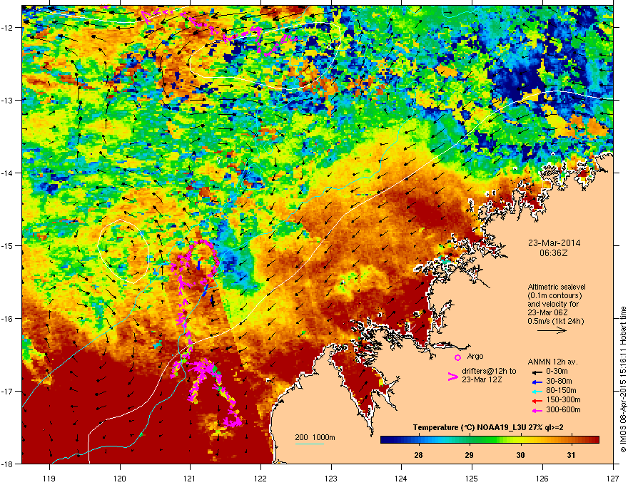Click the 'Argo' legend label
This screenshot has width=628, height=485.
pyautogui.click(x=475, y=356)
